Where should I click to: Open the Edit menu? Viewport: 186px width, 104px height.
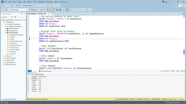[10, 2]
